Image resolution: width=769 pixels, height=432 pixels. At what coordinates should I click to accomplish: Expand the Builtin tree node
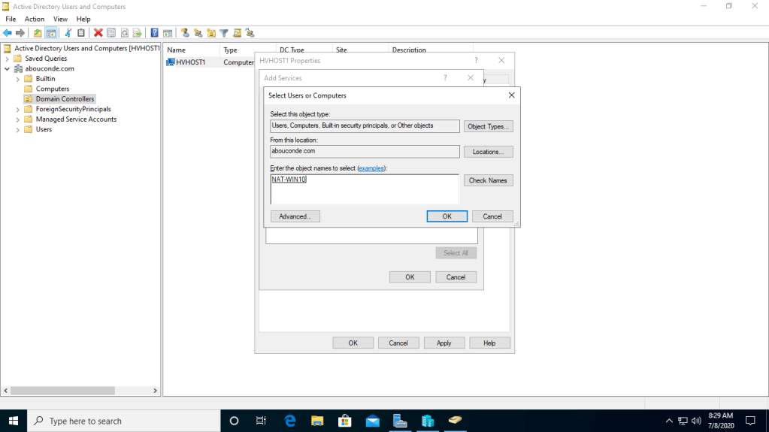18,79
